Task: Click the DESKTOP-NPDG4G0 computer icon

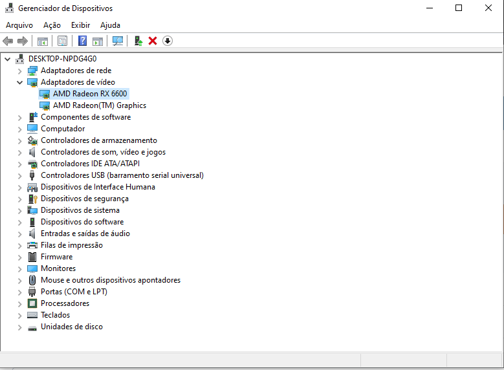Action: pyautogui.click(x=20, y=59)
